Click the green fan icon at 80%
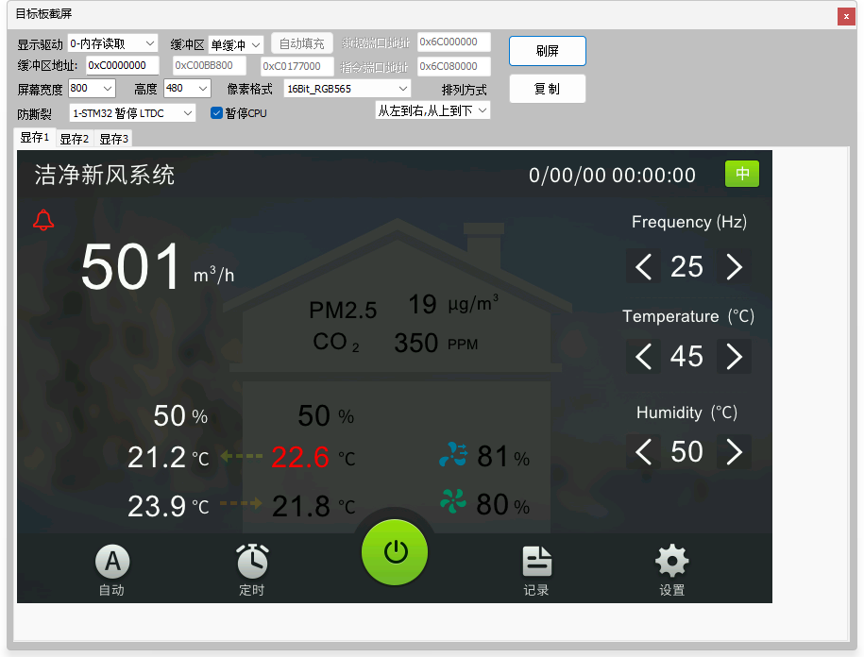The image size is (864, 657). tap(453, 501)
